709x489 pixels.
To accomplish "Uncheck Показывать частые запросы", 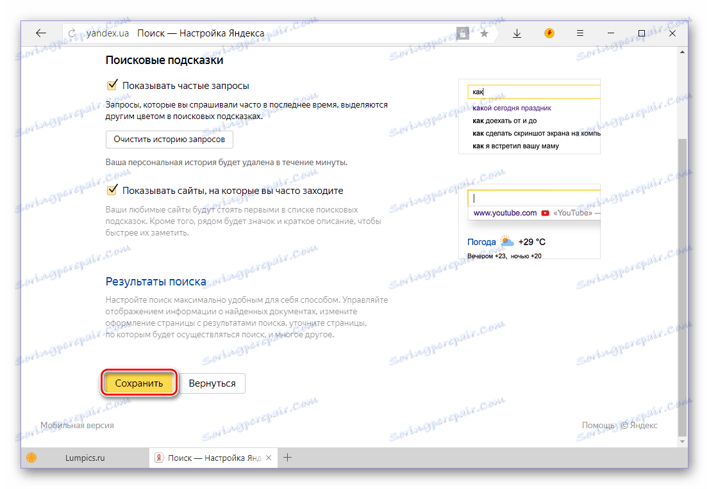I will click(112, 85).
